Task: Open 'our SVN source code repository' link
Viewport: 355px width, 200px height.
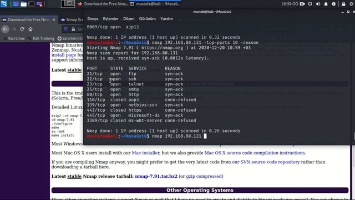Action: [x=266, y=162]
